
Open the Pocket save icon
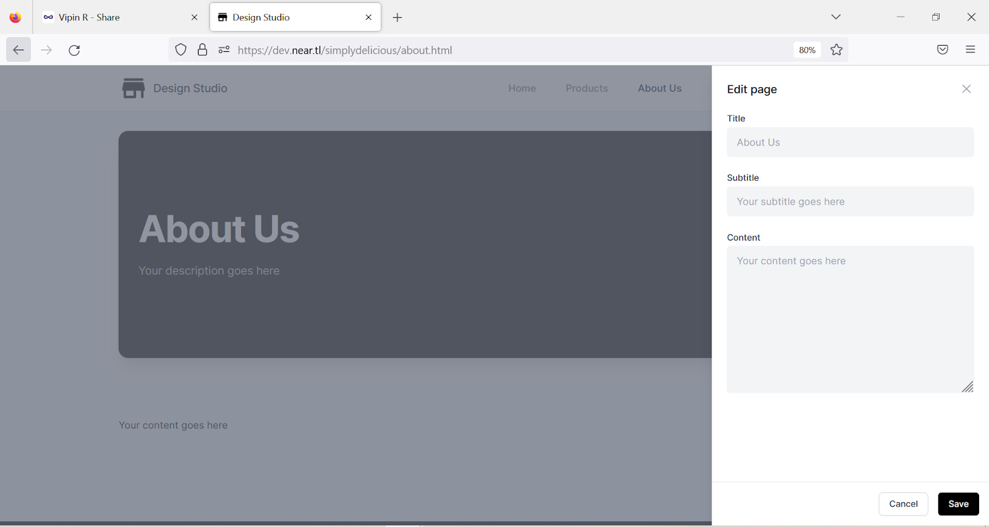point(943,50)
